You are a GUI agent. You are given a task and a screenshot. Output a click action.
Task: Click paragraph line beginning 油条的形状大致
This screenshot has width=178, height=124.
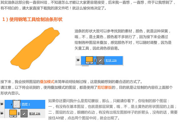[123, 31]
